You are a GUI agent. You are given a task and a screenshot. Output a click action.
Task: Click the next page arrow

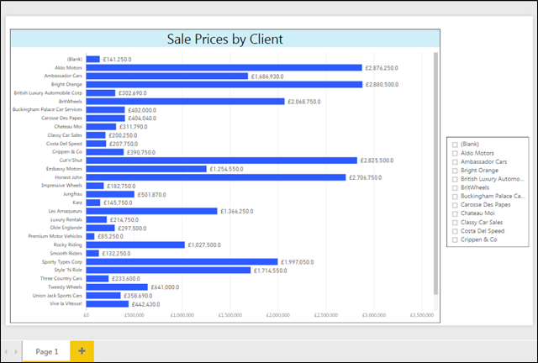coord(16,351)
